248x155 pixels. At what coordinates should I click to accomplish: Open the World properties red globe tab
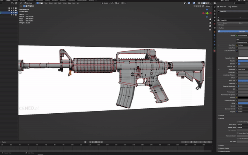(215, 24)
